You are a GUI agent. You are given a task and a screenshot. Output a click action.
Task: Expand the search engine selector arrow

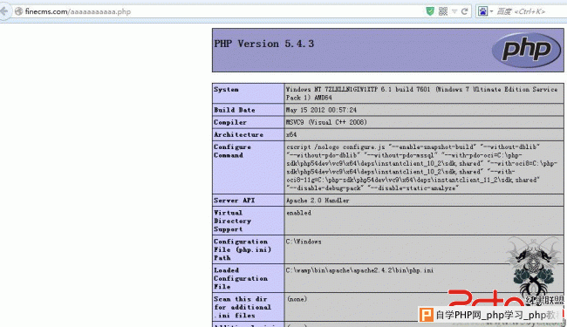tap(491, 11)
